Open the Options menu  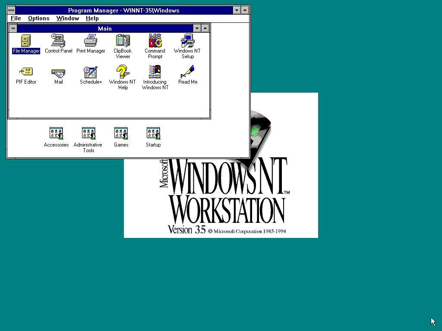[x=38, y=18]
